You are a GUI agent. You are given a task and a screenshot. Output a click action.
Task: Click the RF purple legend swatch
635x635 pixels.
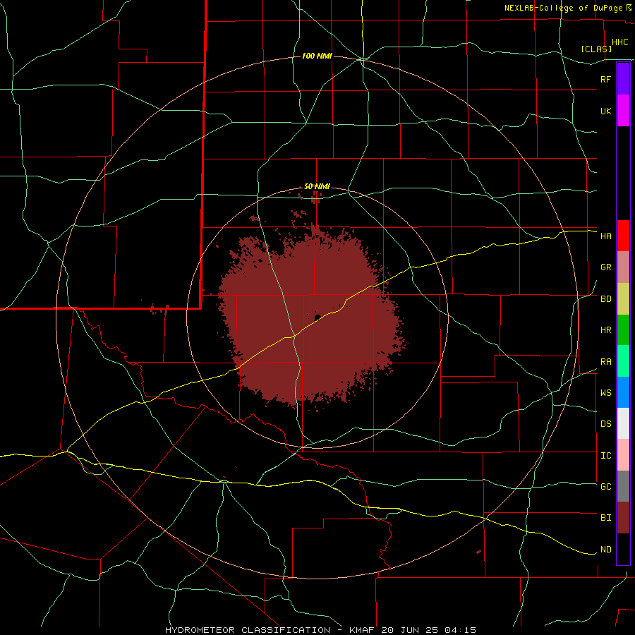point(623,78)
